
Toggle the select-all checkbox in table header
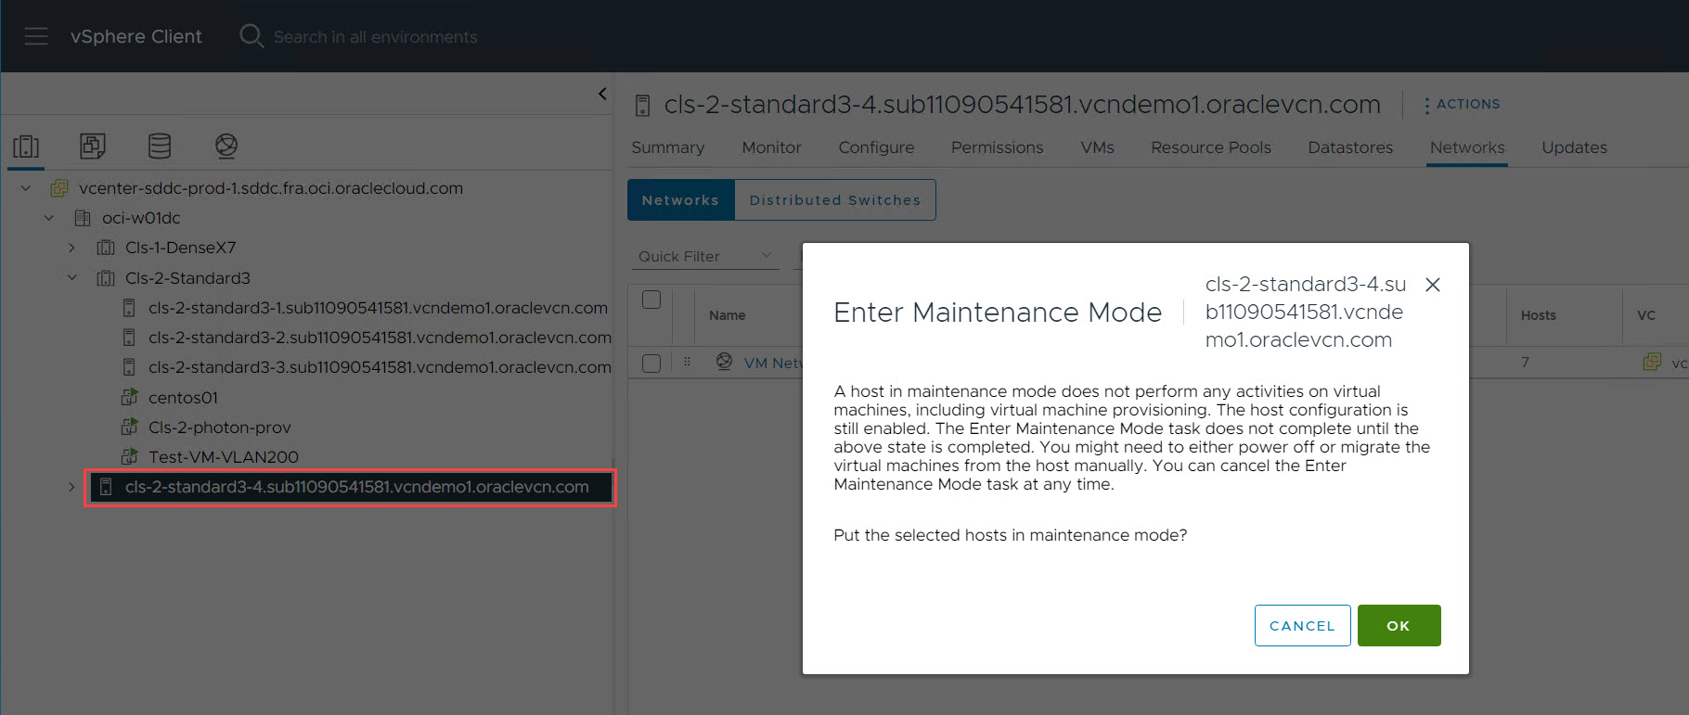tap(651, 300)
